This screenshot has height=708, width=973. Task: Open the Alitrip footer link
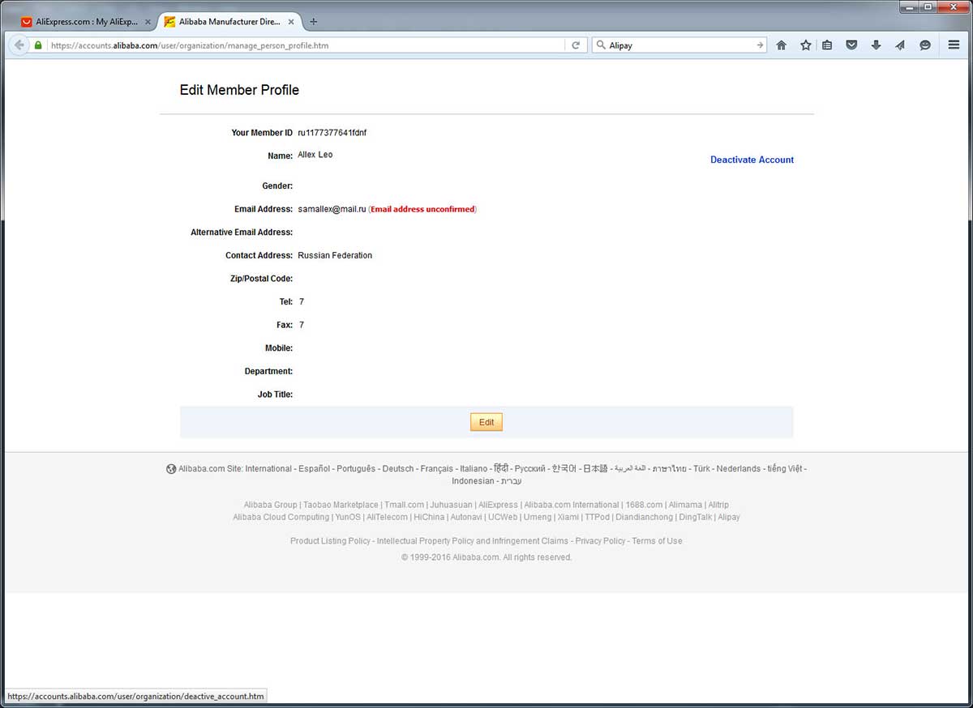(718, 505)
